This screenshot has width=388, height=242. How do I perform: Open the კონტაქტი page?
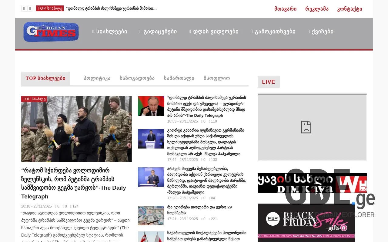(350, 9)
